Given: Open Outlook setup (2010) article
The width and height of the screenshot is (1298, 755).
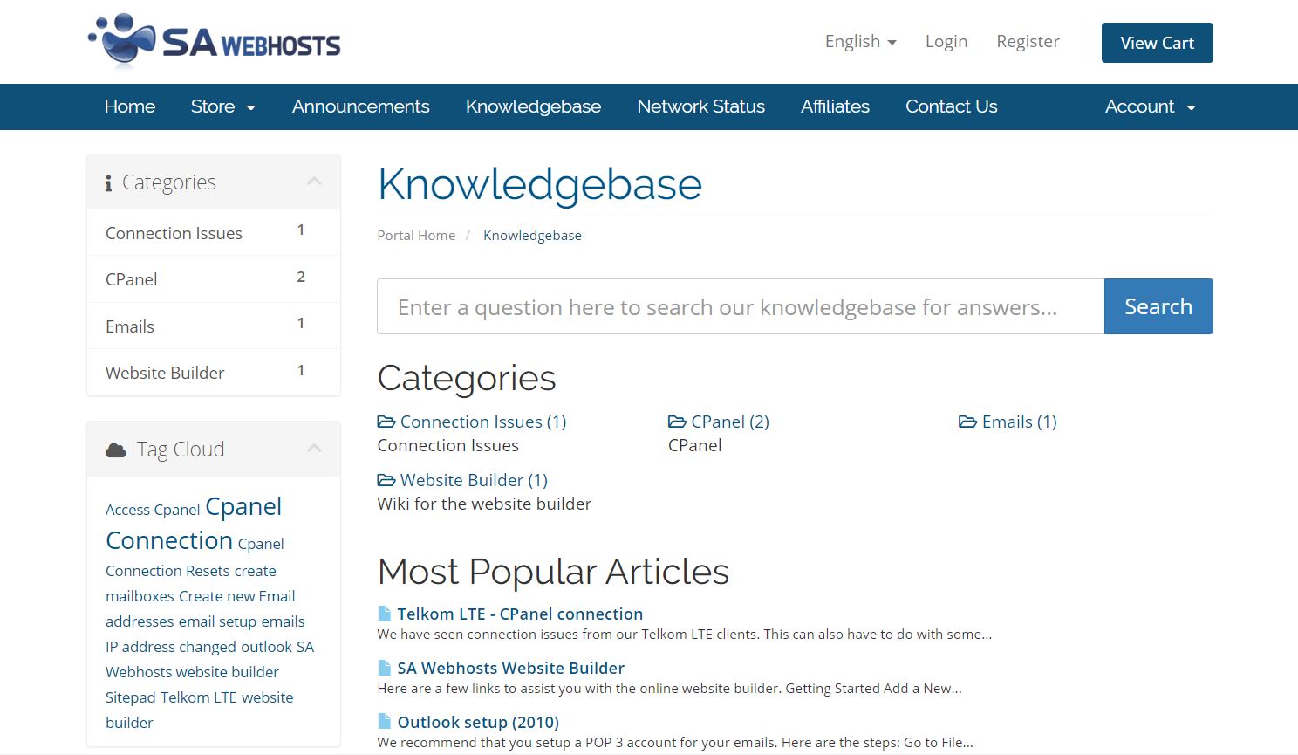Looking at the screenshot, I should pos(478,722).
